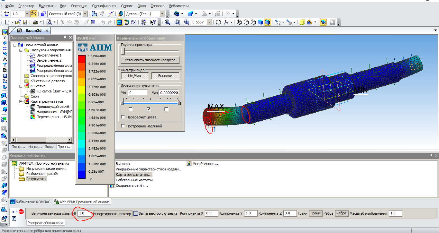Collapse the КЭ сетка tree node

point(21,86)
